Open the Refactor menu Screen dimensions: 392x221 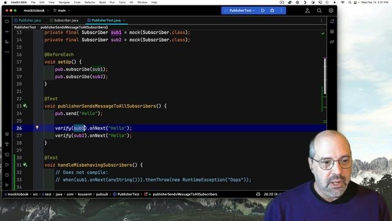point(90,2)
